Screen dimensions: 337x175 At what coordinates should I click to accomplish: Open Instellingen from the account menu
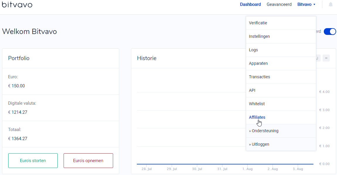click(281, 37)
